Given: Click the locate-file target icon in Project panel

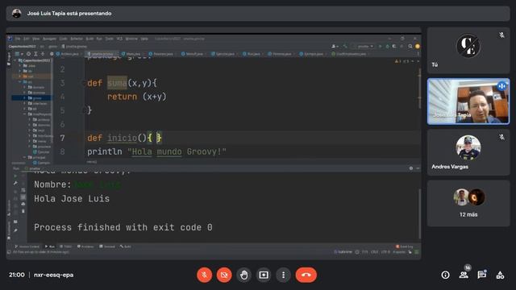Looking at the screenshot, I should (x=29, y=54).
